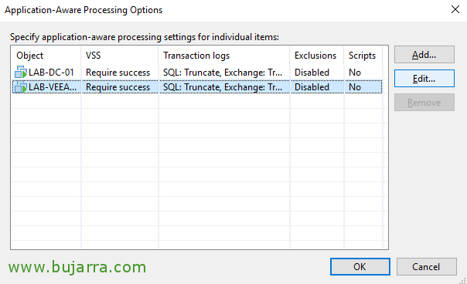Select the LAB-DC-01 VM icon
Image resolution: width=467 pixels, height=284 pixels.
point(21,73)
